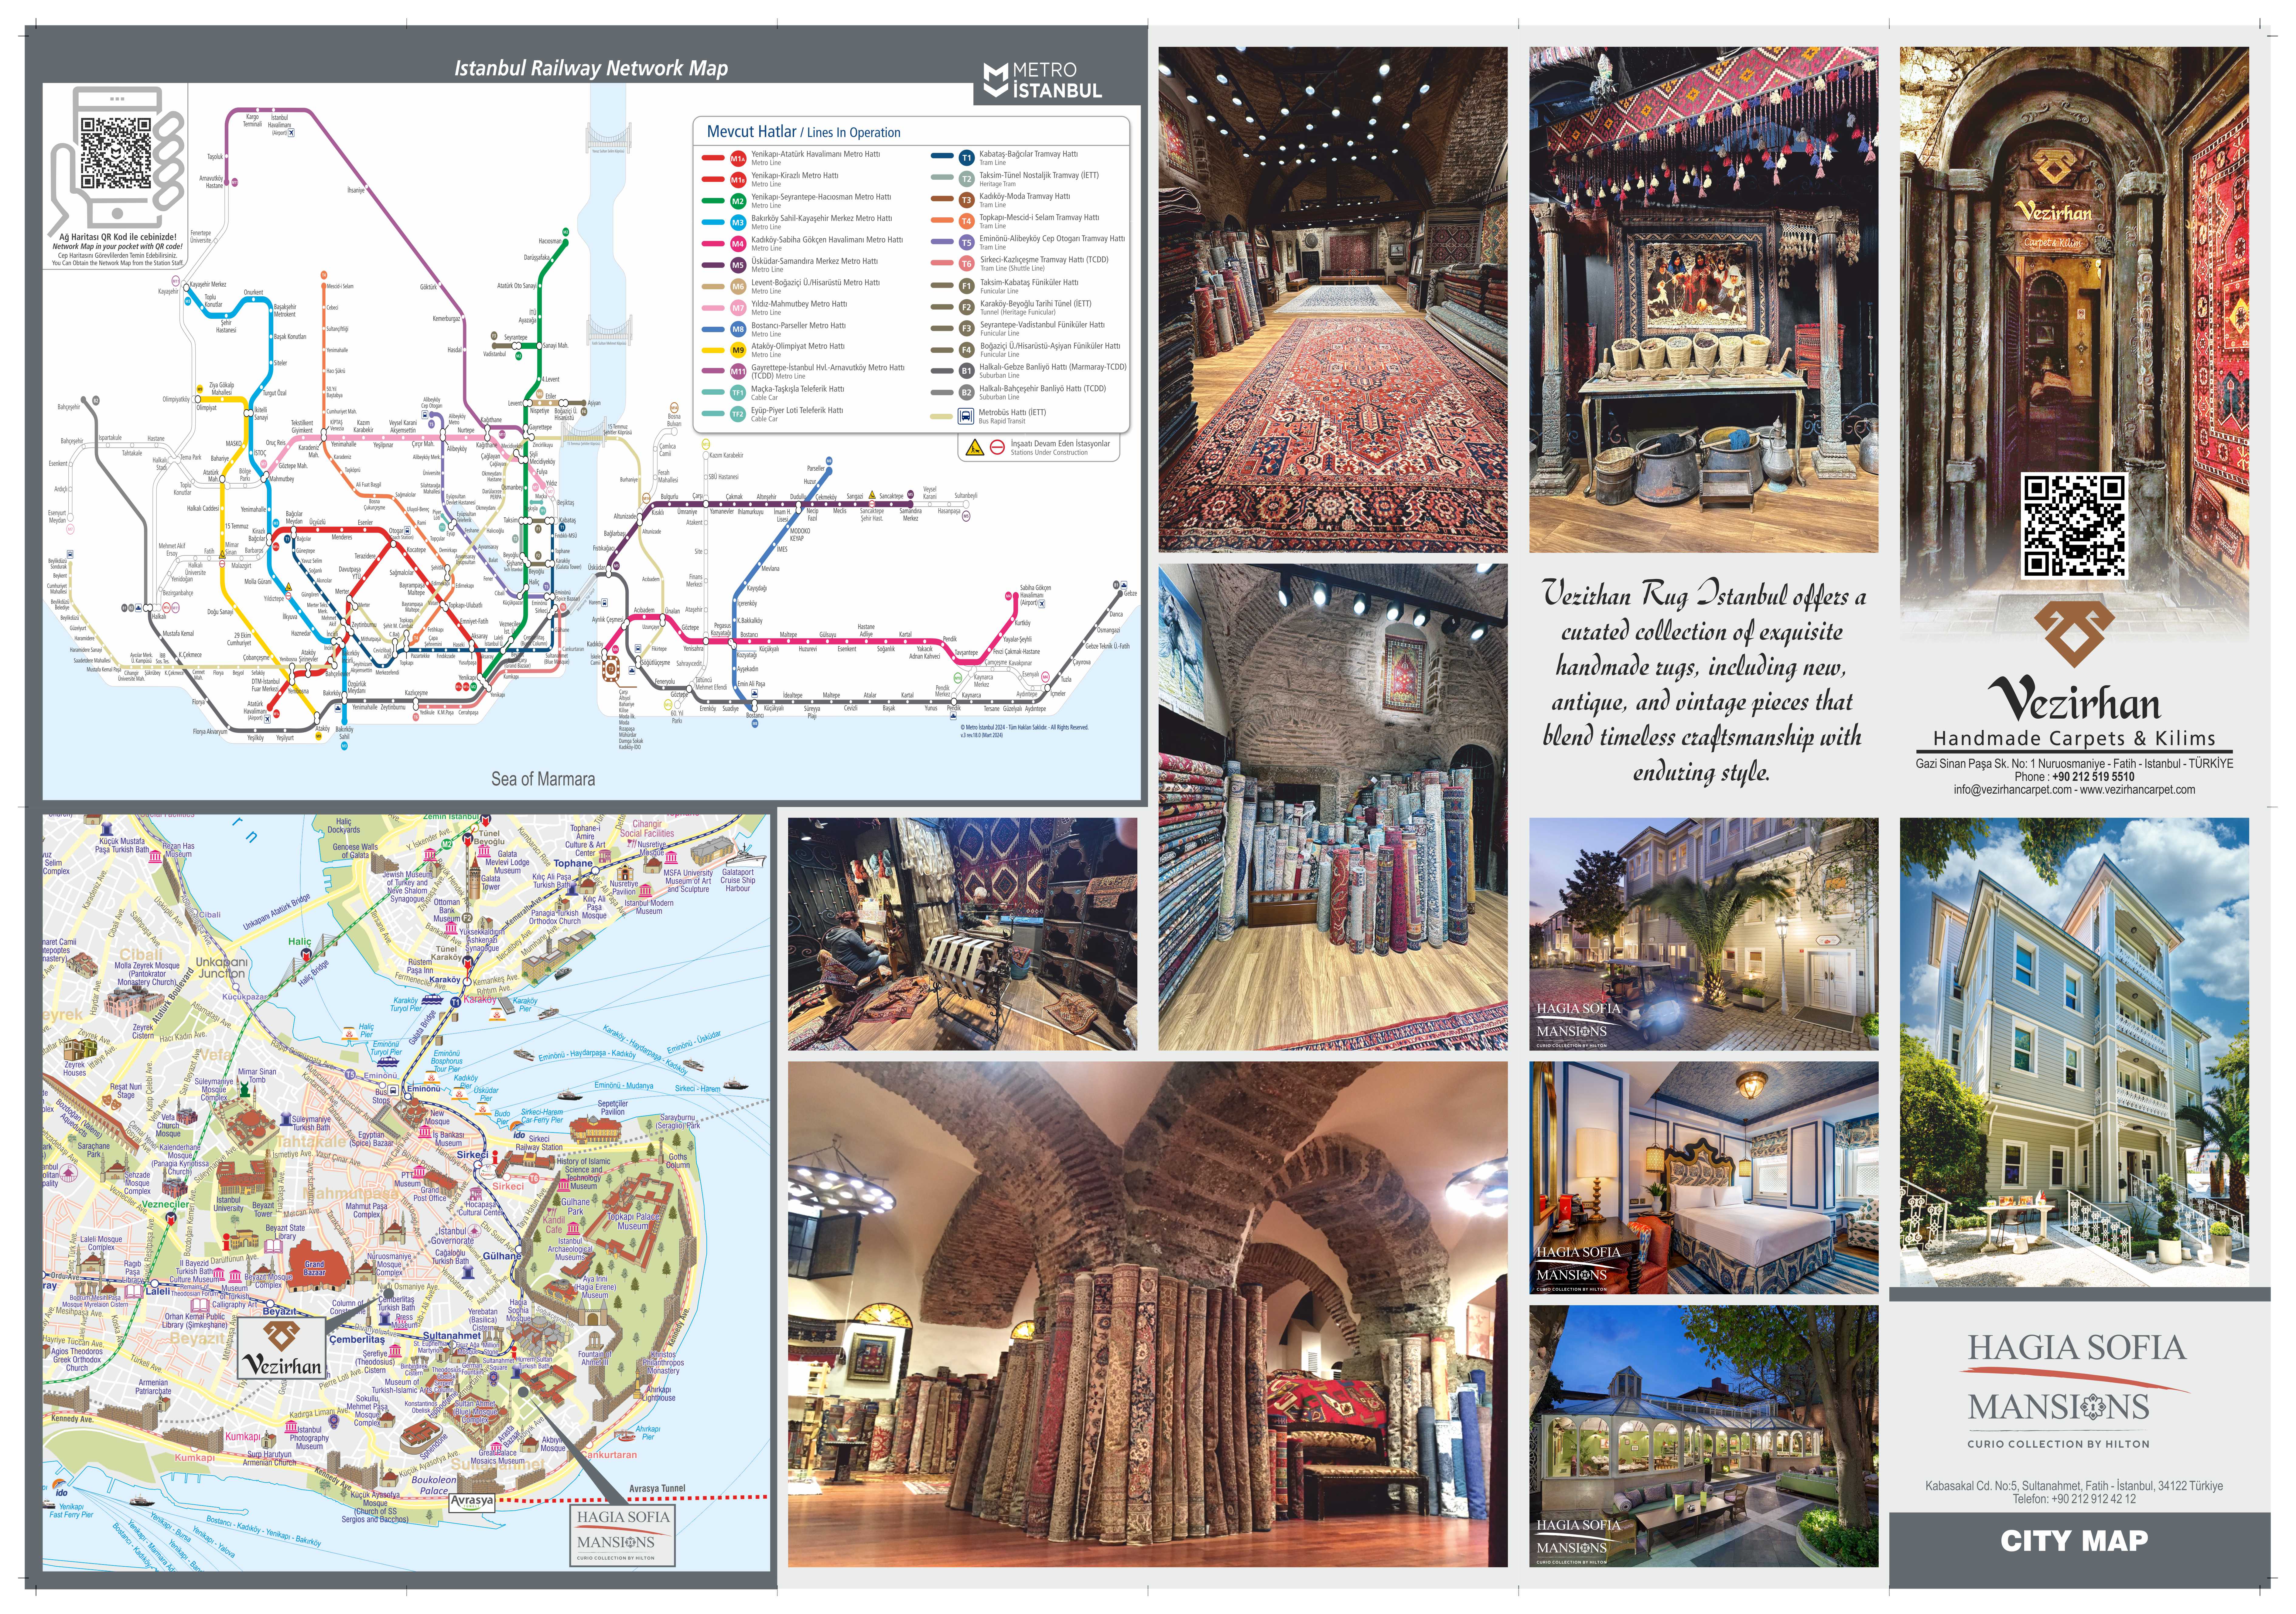Image resolution: width=2296 pixels, height=1614 pixels.
Task: Click the red no-entry circle icon
Action: tap(997, 447)
